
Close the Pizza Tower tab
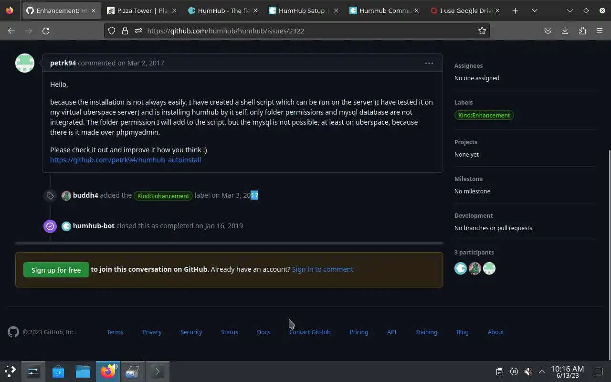pyautogui.click(x=174, y=11)
